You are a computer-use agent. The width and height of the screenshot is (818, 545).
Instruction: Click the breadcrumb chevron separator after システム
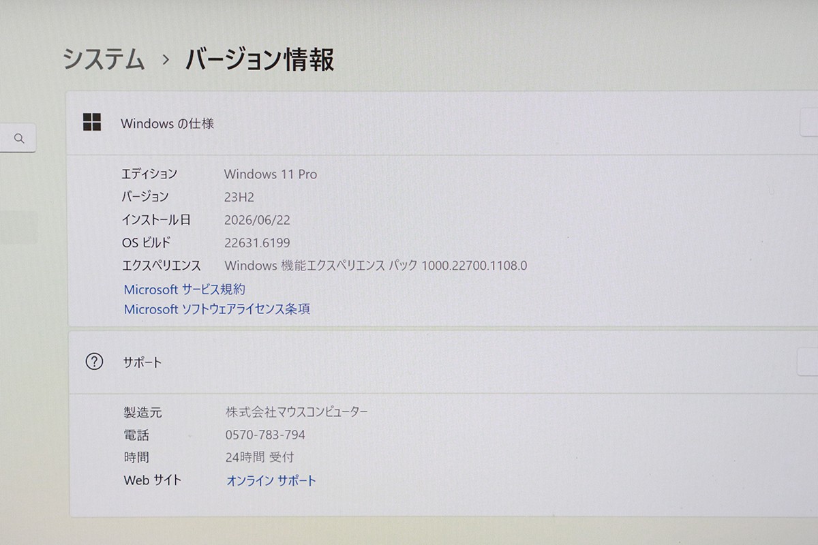pyautogui.click(x=166, y=61)
